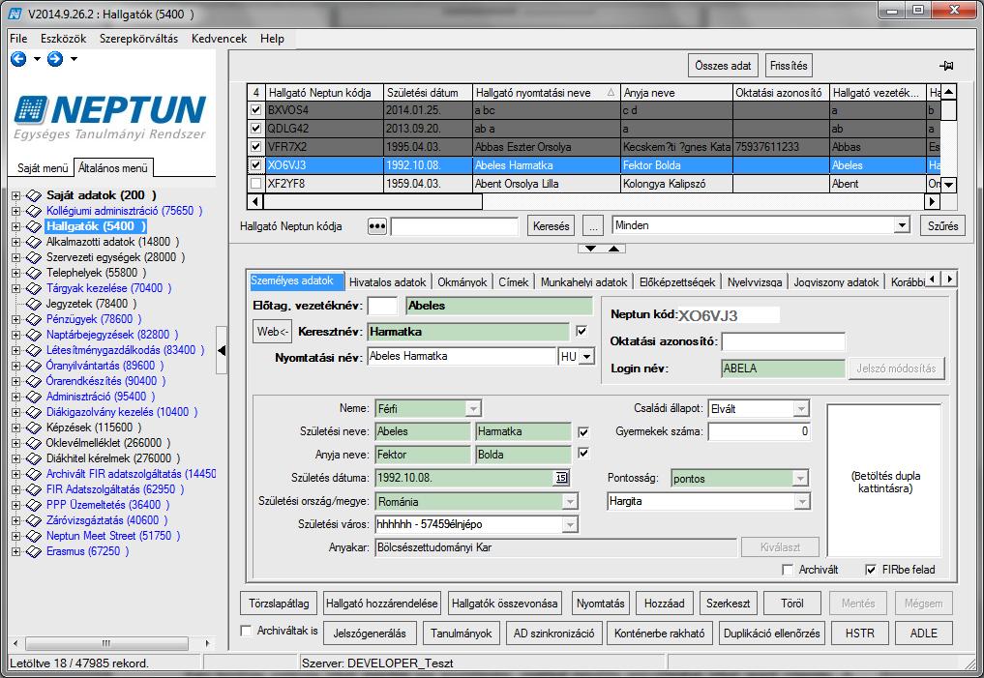Switch to the Okmányok tab

tap(462, 282)
